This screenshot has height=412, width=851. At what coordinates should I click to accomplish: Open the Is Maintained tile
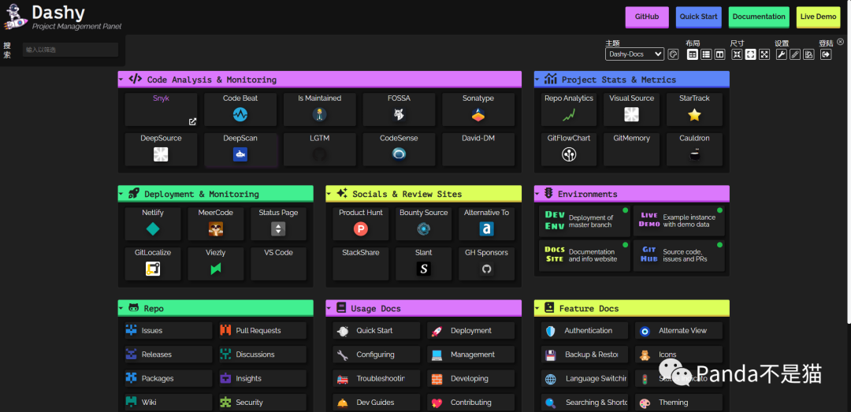[320, 109]
